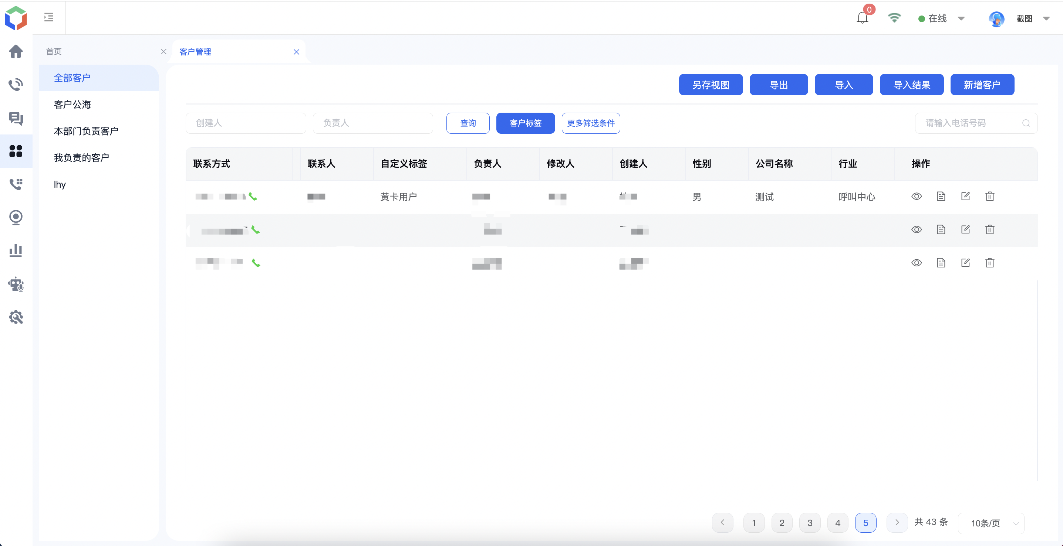Open document record for second row

coord(941,229)
